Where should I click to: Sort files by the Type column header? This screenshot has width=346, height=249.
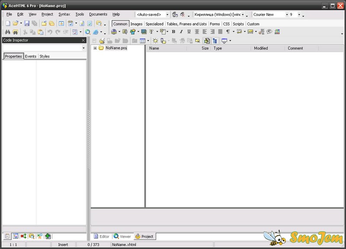(x=231, y=48)
